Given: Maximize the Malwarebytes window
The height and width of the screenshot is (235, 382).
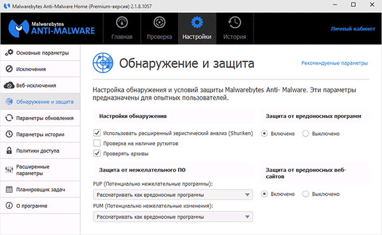Looking at the screenshot, I should 353,4.
